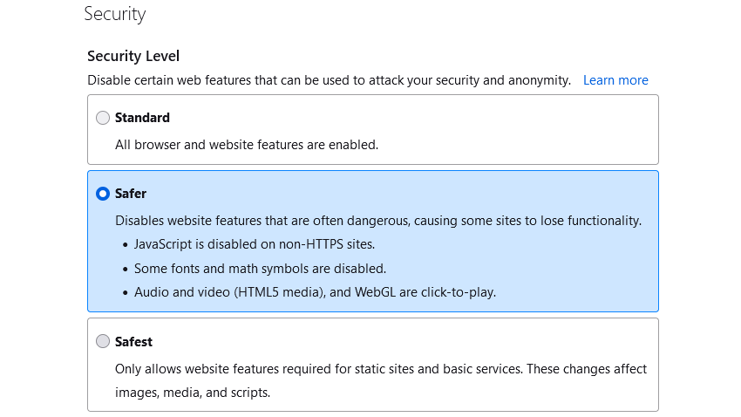Click the bold Standard option label

point(142,118)
